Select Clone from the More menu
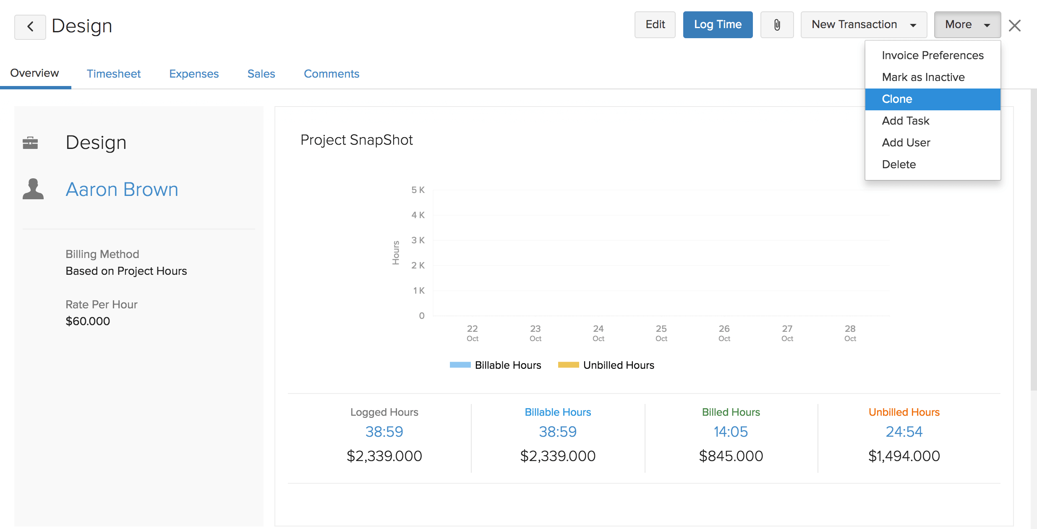The height and width of the screenshot is (529, 1037). click(897, 99)
